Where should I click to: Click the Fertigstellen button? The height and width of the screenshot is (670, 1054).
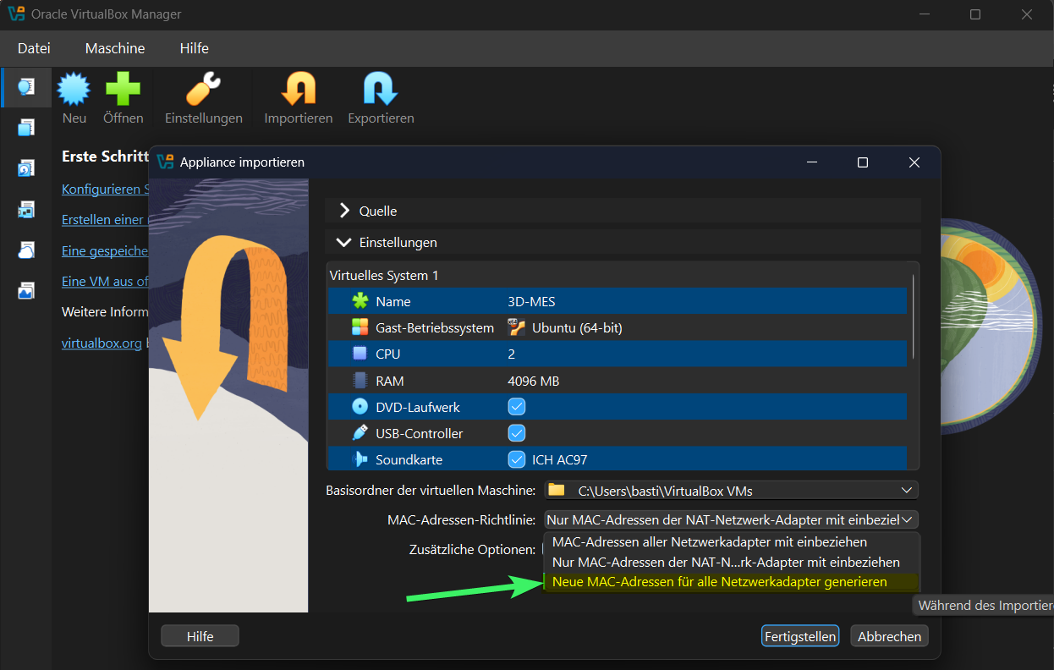click(x=799, y=636)
